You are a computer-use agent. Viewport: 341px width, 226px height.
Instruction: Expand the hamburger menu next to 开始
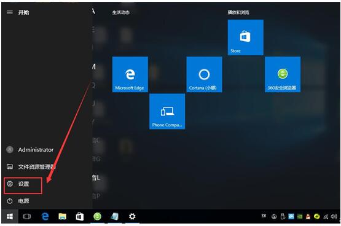coord(10,12)
